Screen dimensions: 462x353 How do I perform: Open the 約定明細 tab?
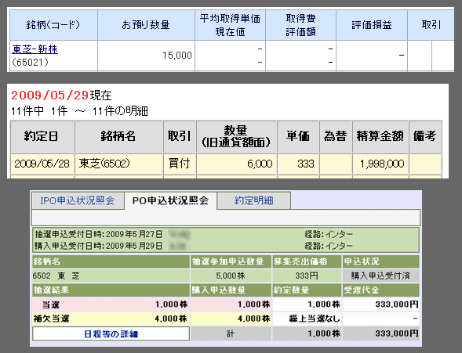click(253, 200)
